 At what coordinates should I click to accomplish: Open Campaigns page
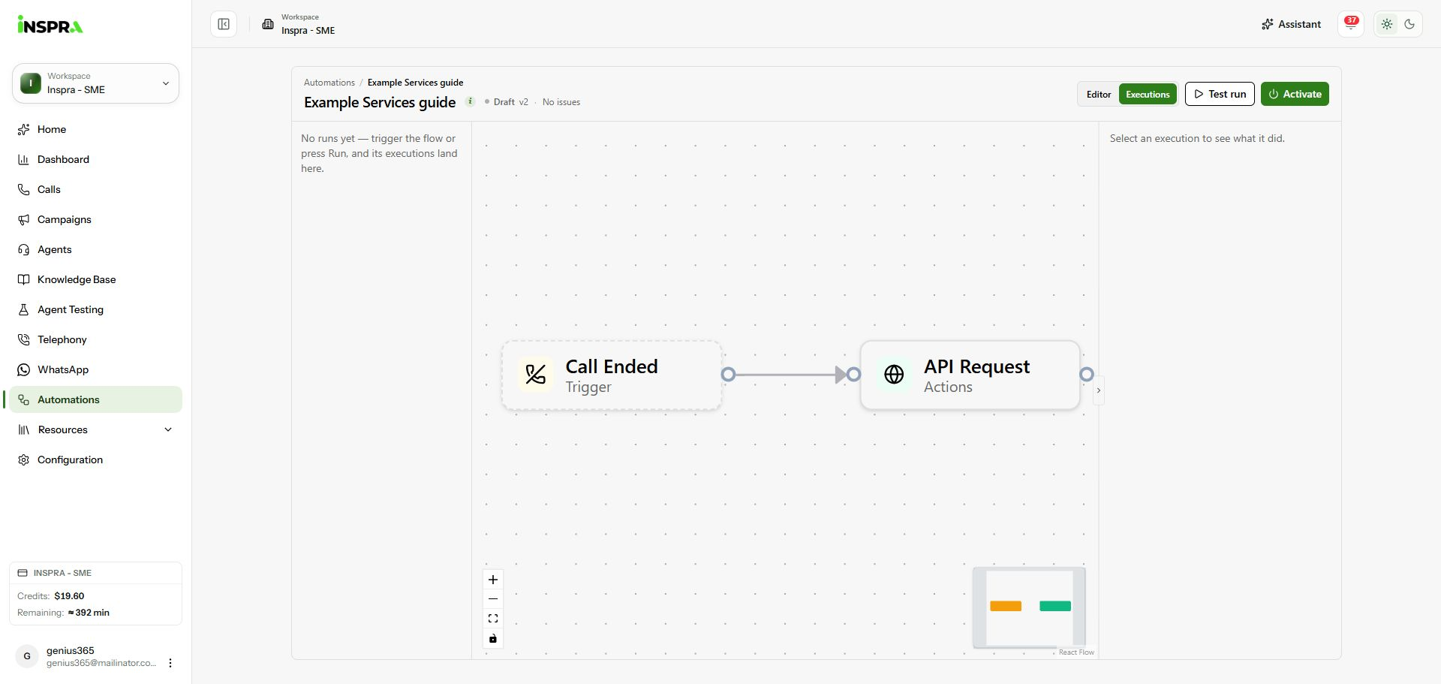pyautogui.click(x=95, y=219)
